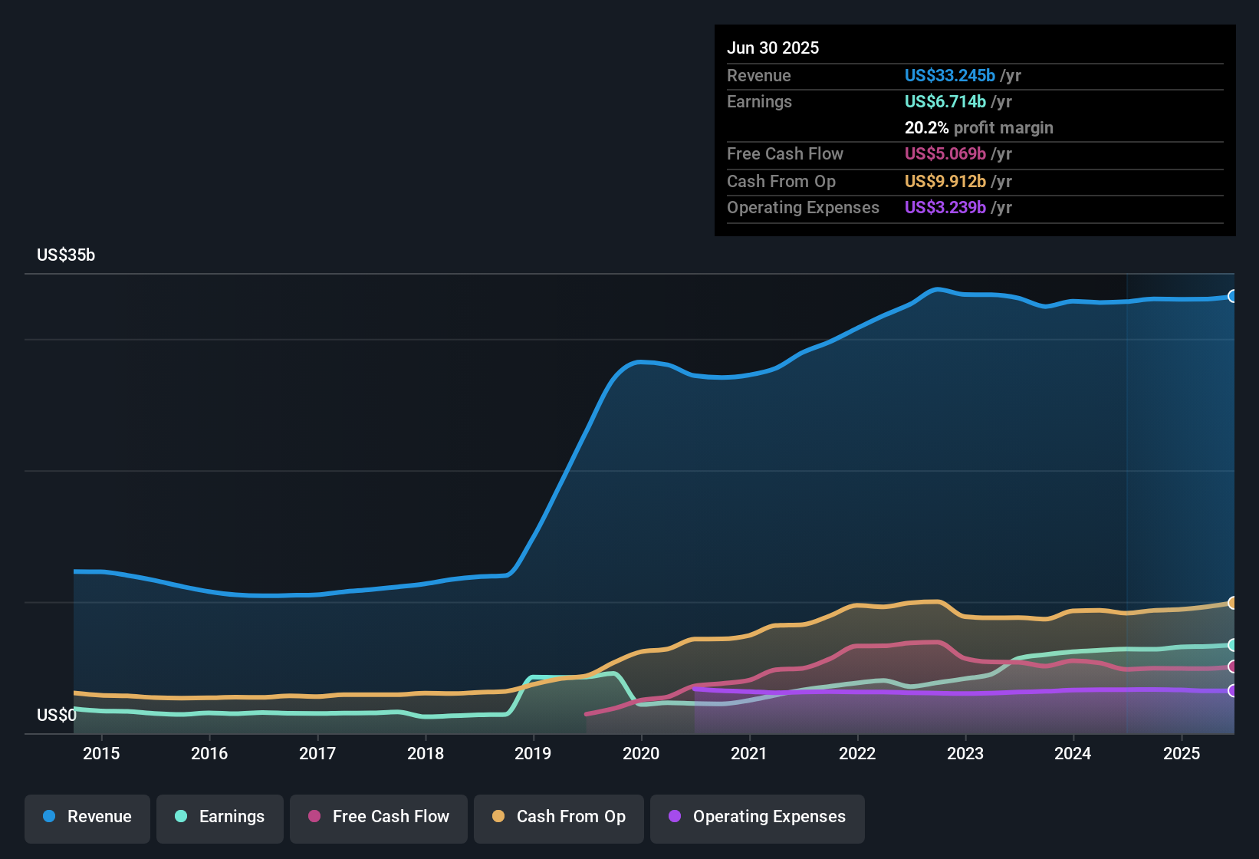Click the pink Free Cash Flow legend dot
1259x859 pixels.
pos(314,816)
